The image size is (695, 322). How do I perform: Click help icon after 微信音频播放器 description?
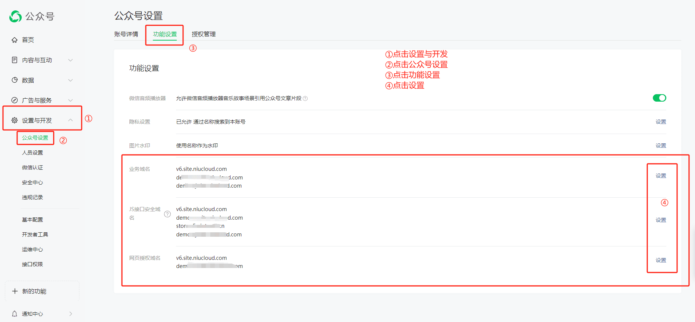click(305, 99)
